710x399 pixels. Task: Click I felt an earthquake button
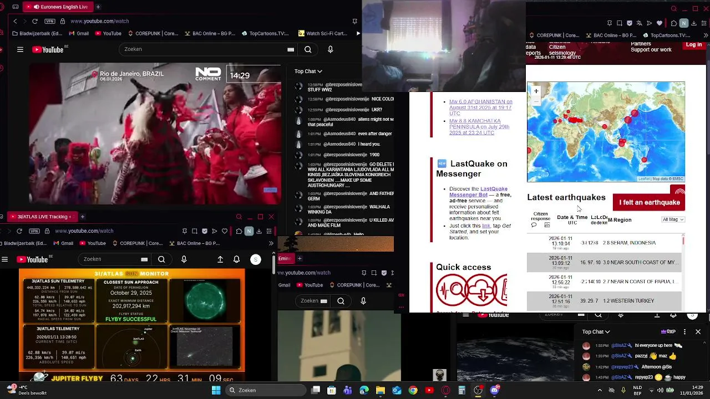pos(649,202)
